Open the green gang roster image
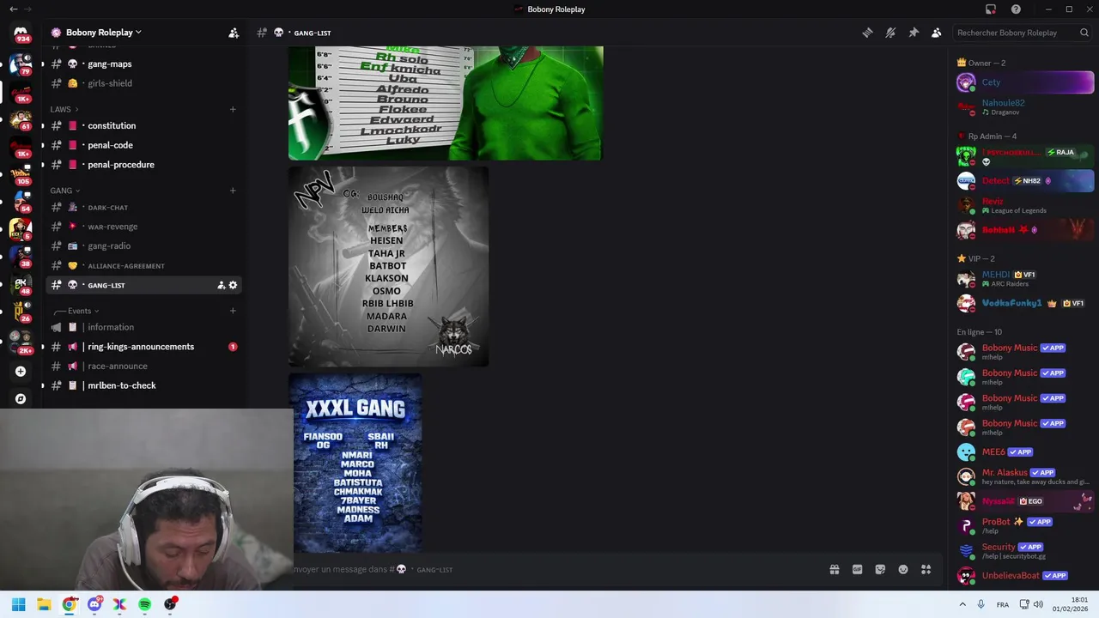The image size is (1099, 618). pos(446,103)
